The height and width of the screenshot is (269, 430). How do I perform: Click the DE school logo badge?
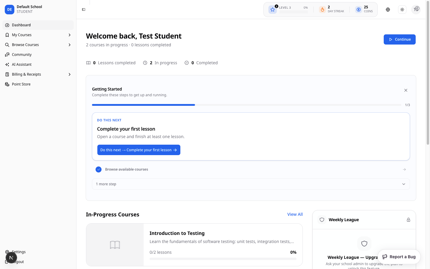click(10, 10)
